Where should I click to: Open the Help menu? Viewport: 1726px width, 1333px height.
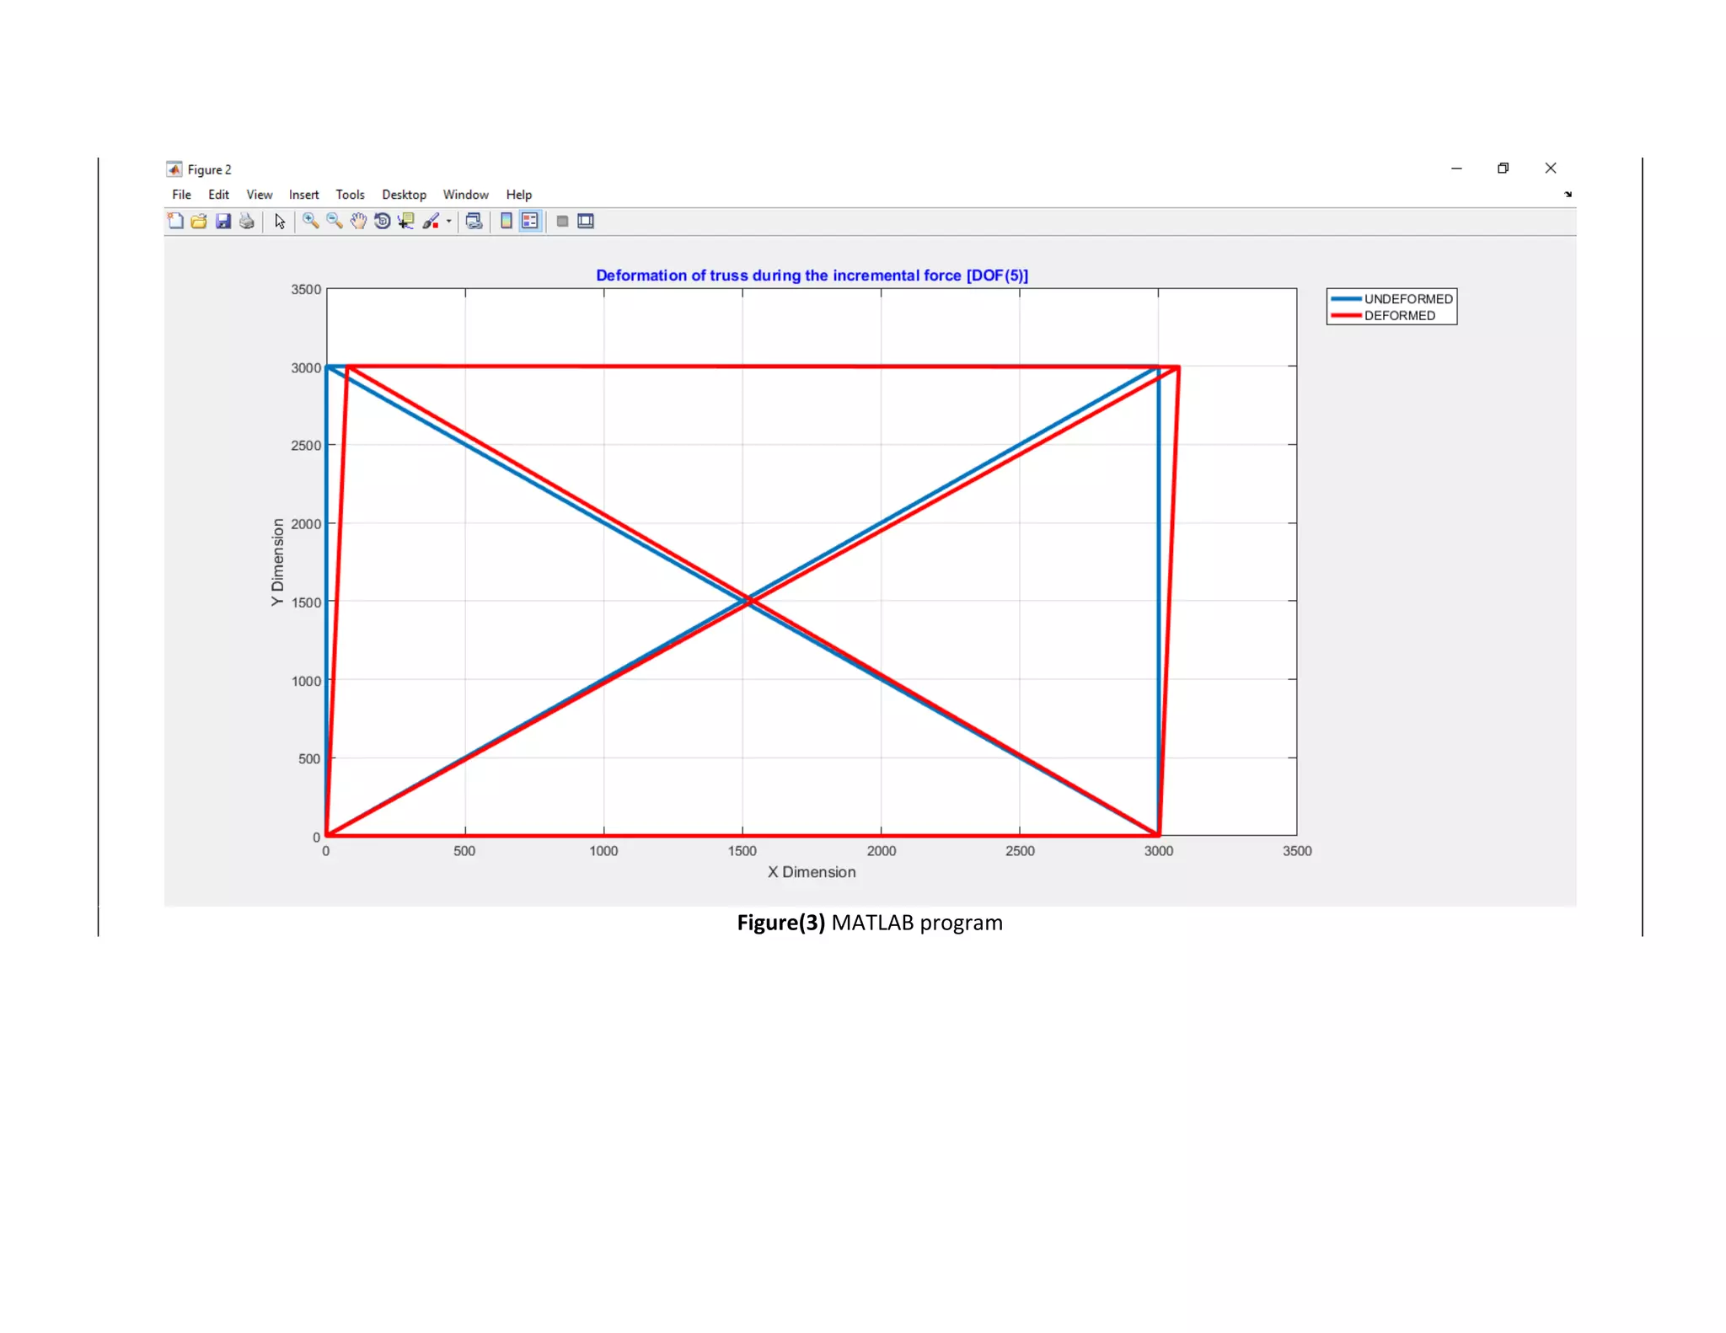tap(518, 195)
